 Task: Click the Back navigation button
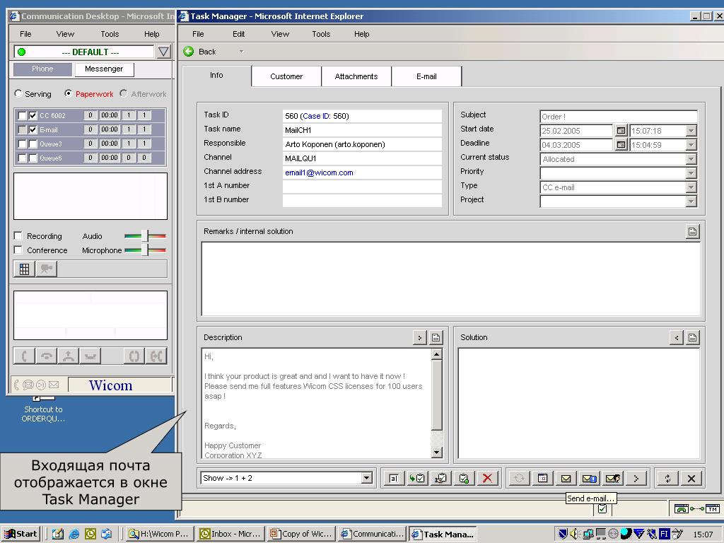(200, 52)
